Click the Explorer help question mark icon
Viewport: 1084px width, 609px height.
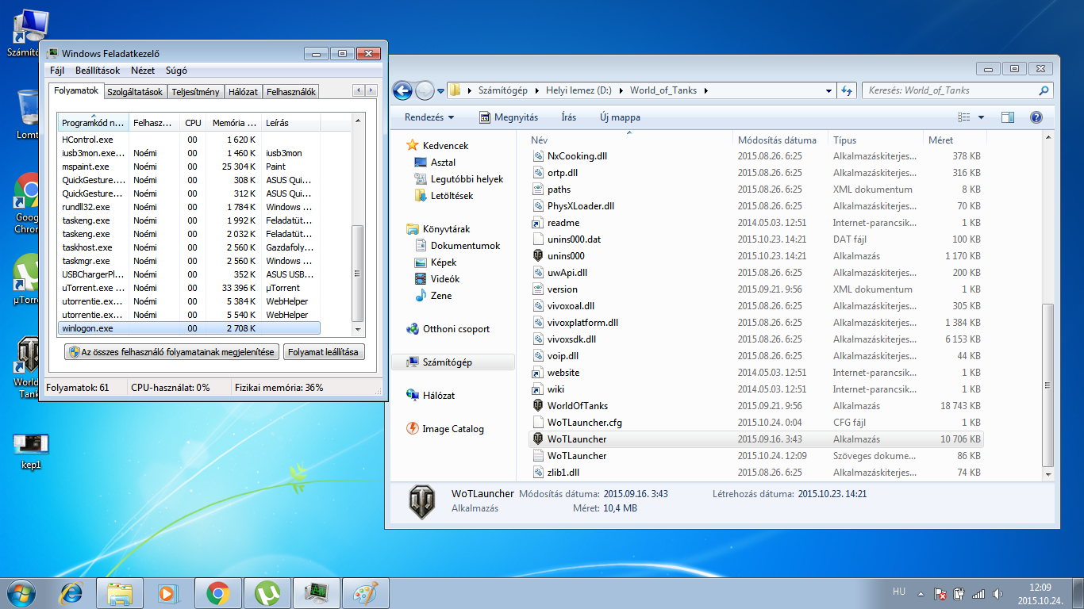click(1036, 117)
